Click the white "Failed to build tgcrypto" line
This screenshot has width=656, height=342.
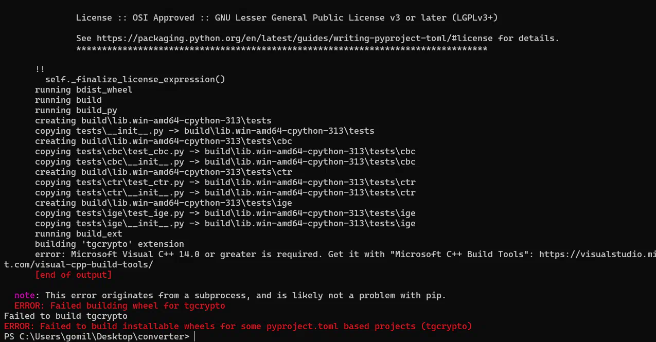(x=65, y=316)
